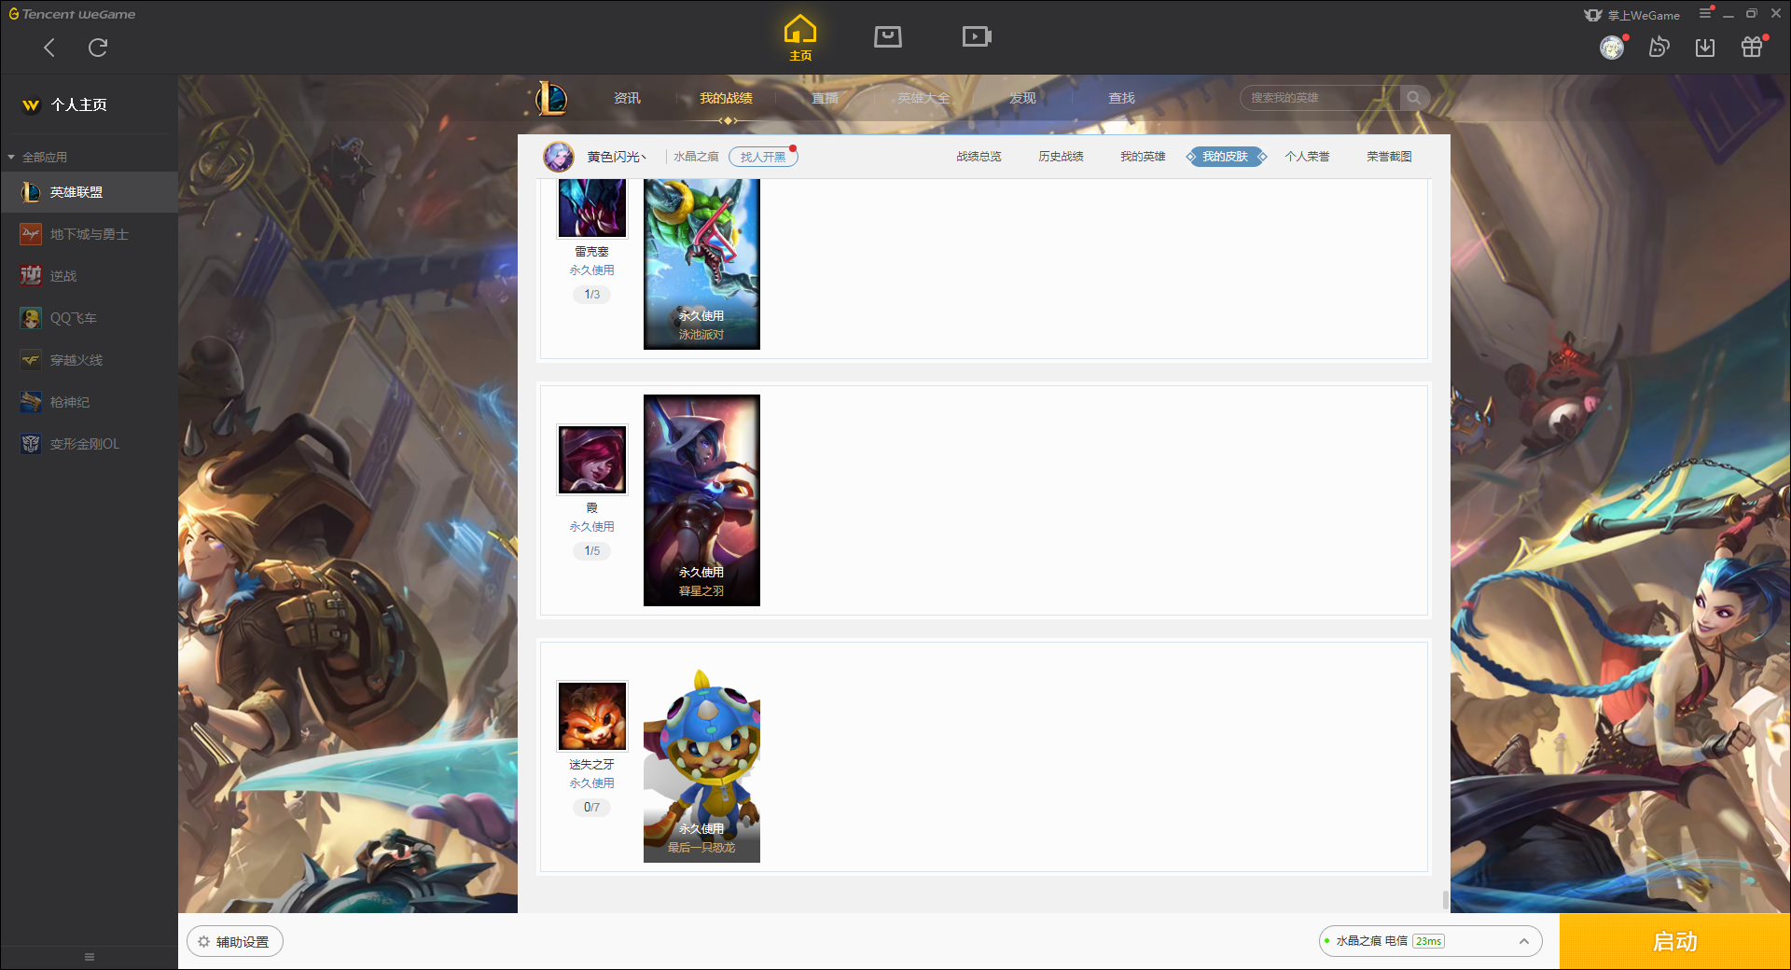Click the refresh page icon
1791x970 pixels.
(98, 48)
